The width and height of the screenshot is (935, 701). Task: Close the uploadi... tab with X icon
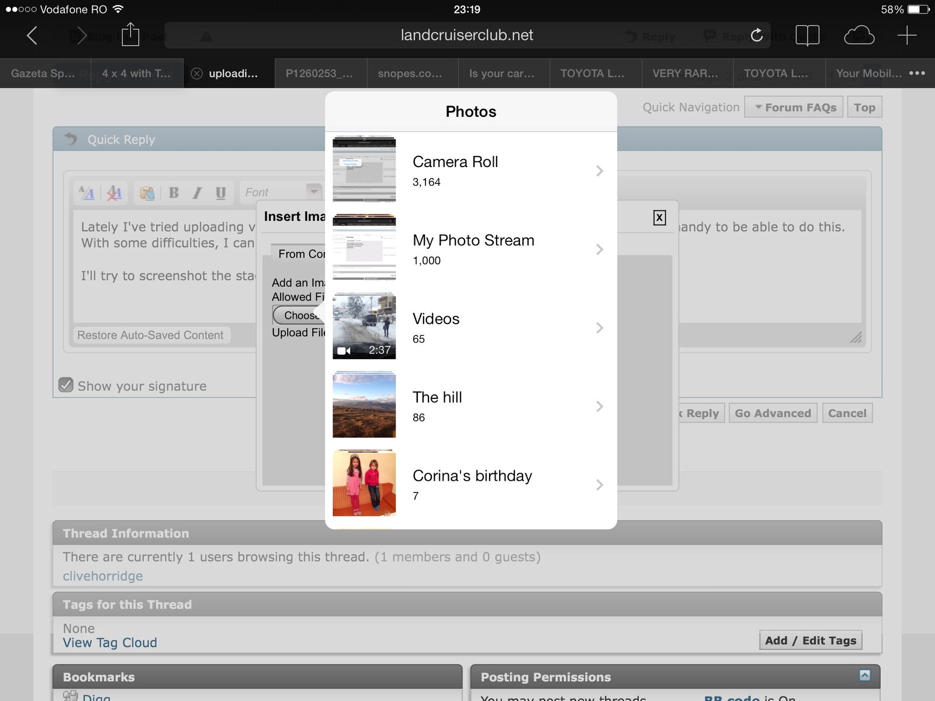pos(197,74)
